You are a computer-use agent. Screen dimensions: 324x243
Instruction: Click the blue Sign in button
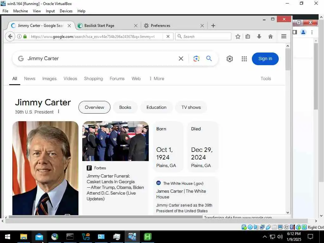click(265, 59)
